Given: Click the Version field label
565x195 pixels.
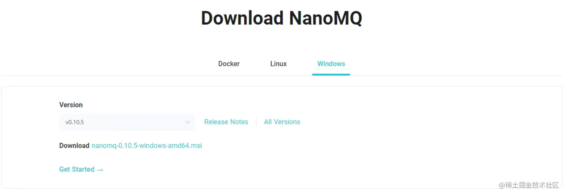Looking at the screenshot, I should (x=71, y=105).
